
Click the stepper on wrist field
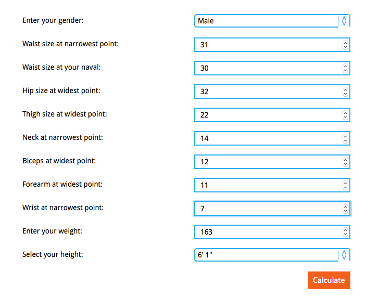click(x=345, y=209)
